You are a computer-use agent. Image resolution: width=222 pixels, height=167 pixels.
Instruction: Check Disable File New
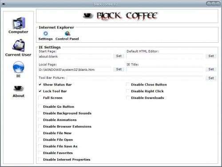40,133
